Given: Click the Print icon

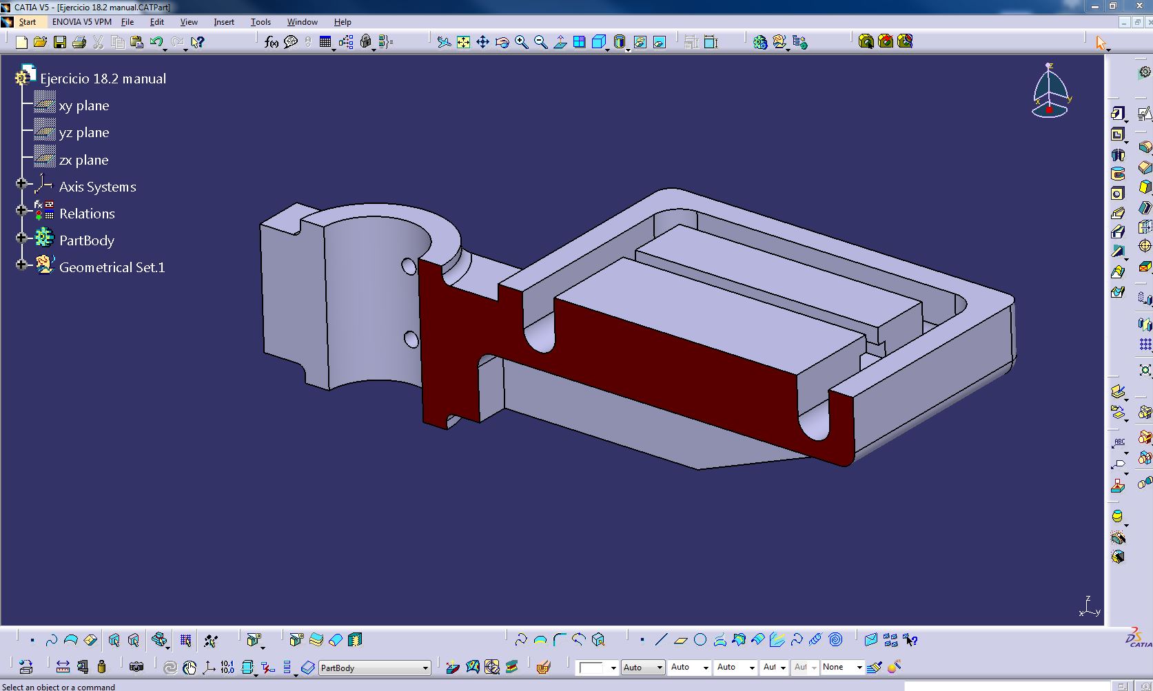Looking at the screenshot, I should click(79, 42).
